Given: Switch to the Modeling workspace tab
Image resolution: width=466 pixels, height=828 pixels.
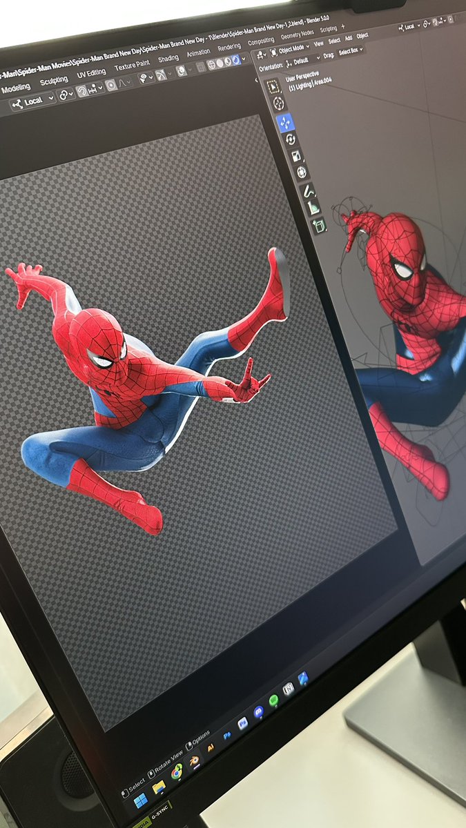Looking at the screenshot, I should [16, 88].
